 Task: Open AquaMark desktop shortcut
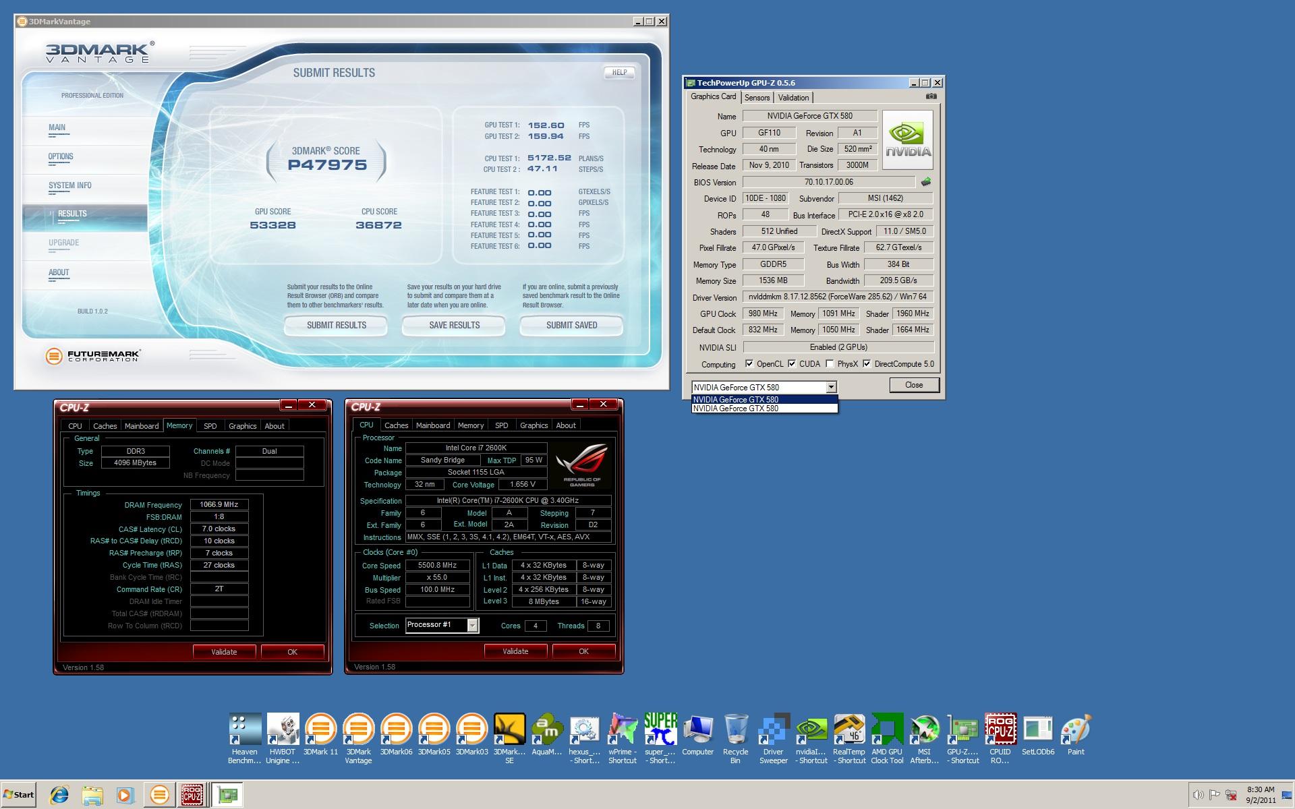coord(546,735)
